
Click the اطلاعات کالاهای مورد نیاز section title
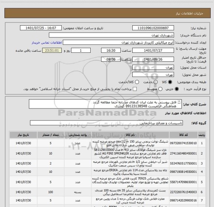[186, 113]
